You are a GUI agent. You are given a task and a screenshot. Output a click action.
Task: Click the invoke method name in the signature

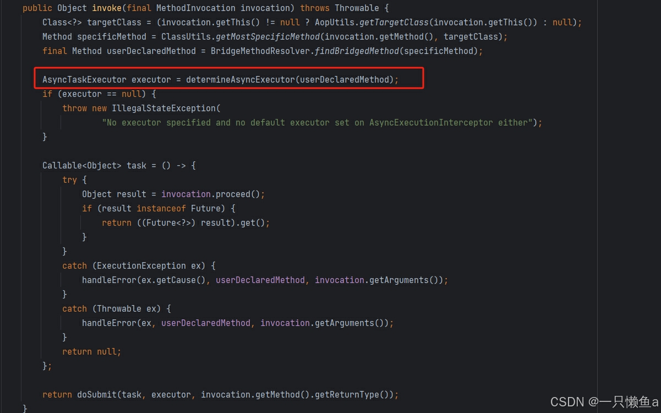point(107,8)
